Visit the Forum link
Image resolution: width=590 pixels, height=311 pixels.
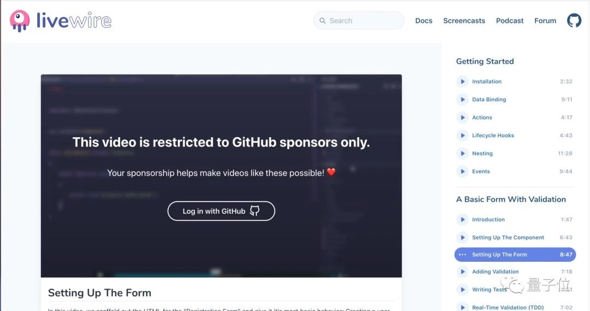[545, 21]
